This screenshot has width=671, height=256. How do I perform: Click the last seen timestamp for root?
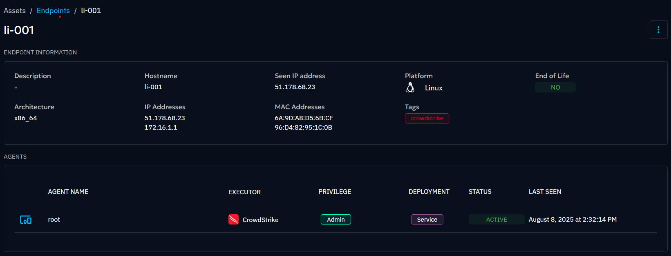click(573, 220)
